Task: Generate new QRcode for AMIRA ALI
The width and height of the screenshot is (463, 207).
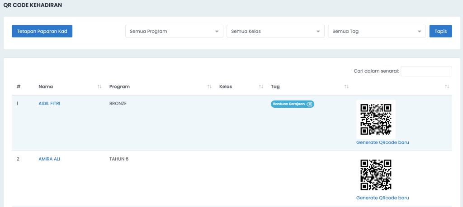Action: tap(383, 198)
